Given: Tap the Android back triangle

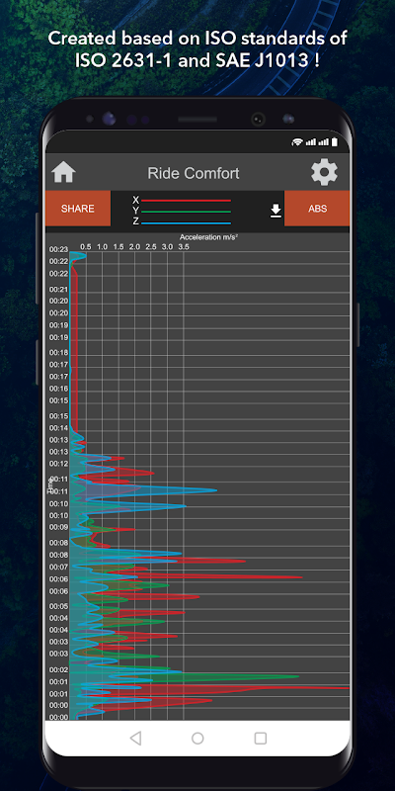Looking at the screenshot, I should coord(135,739).
